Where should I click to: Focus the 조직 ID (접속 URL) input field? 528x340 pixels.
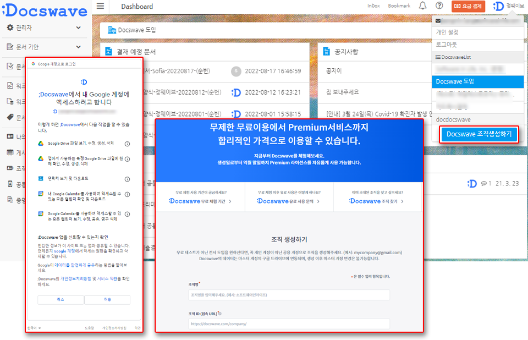pyautogui.click(x=289, y=324)
